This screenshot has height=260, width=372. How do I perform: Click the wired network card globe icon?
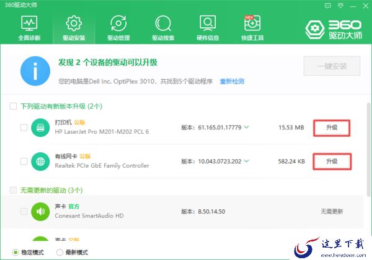tap(40, 162)
